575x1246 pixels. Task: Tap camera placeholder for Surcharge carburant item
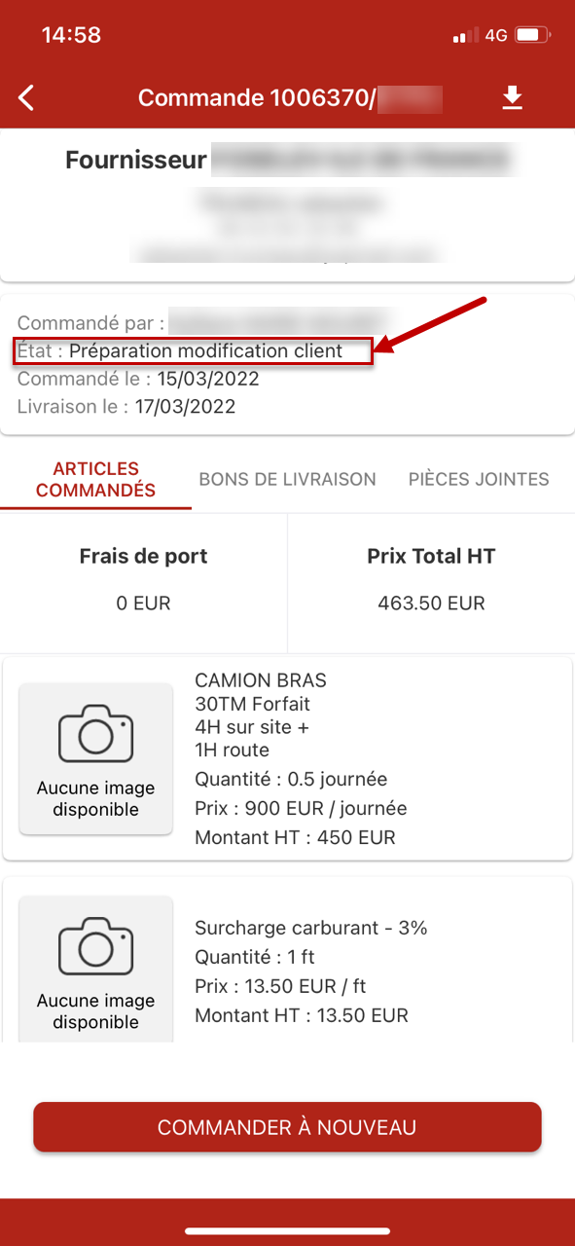(95, 968)
